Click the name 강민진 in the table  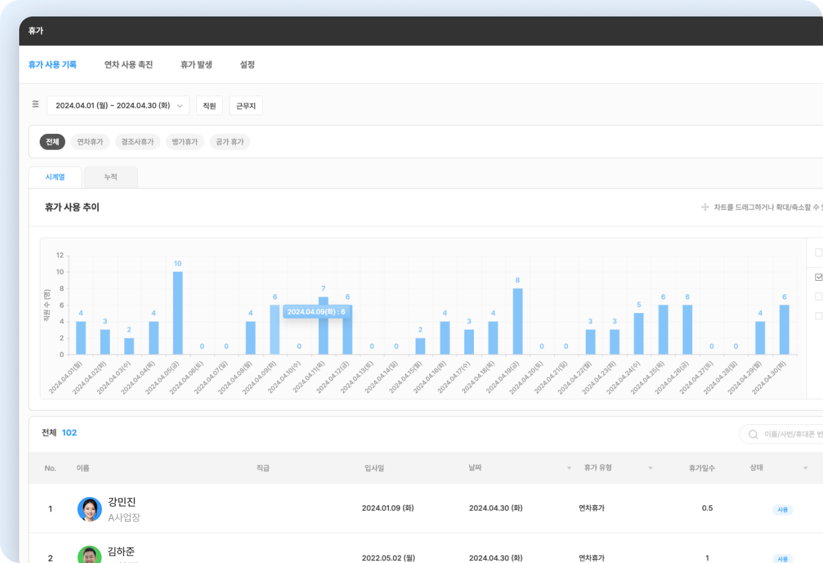122,502
